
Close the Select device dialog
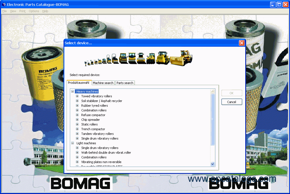(x=242, y=43)
